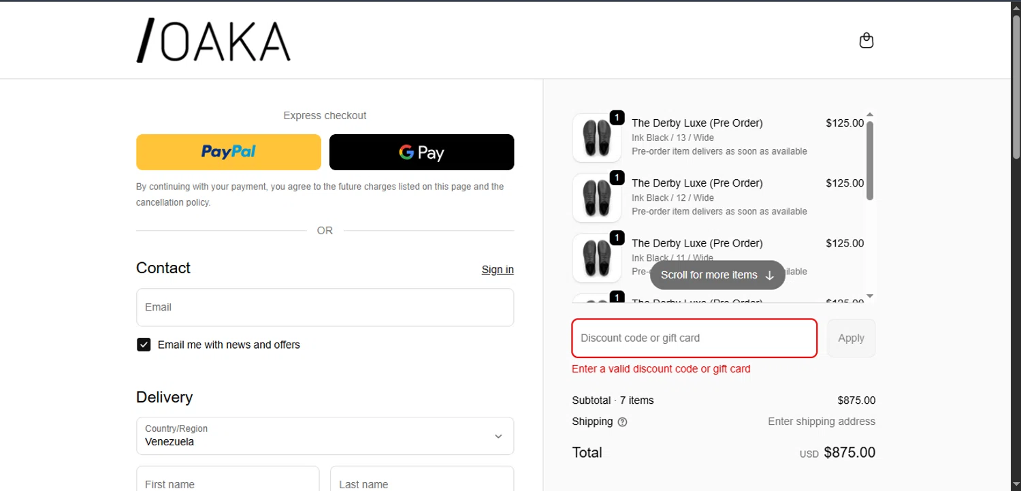Click the First name field
The height and width of the screenshot is (491, 1021).
coord(227,479)
